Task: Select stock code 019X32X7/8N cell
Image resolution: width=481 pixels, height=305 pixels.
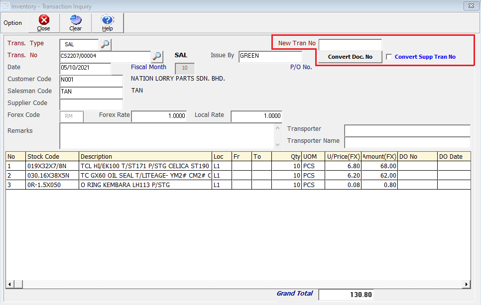Action: (52, 166)
